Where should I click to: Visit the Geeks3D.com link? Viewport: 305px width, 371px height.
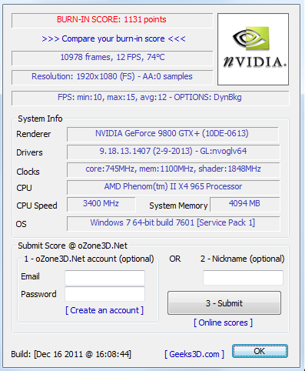point(194,354)
